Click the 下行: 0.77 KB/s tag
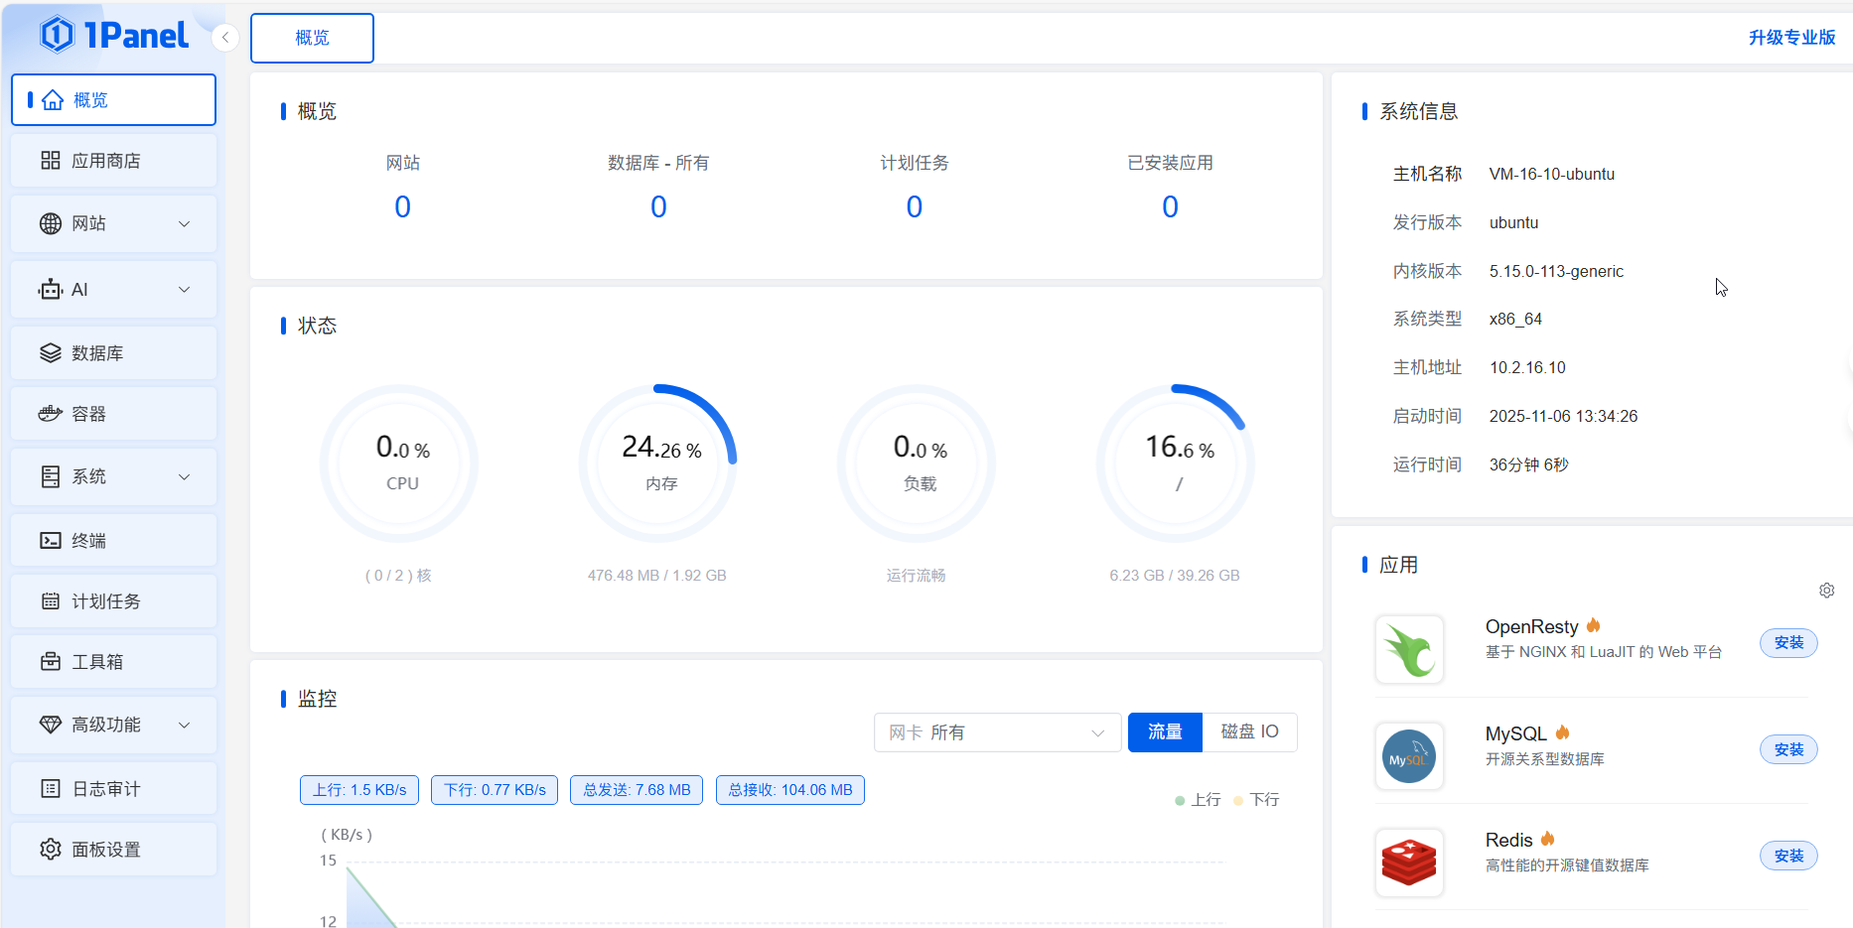1853x928 pixels. 495,790
